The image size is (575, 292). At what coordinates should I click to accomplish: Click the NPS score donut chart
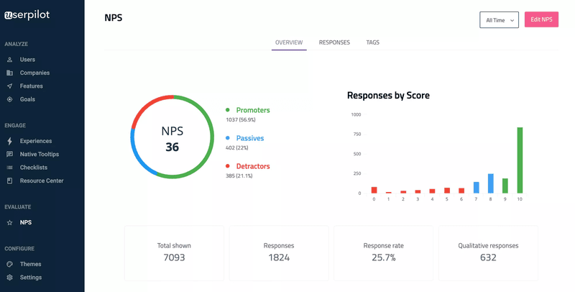coord(172,137)
